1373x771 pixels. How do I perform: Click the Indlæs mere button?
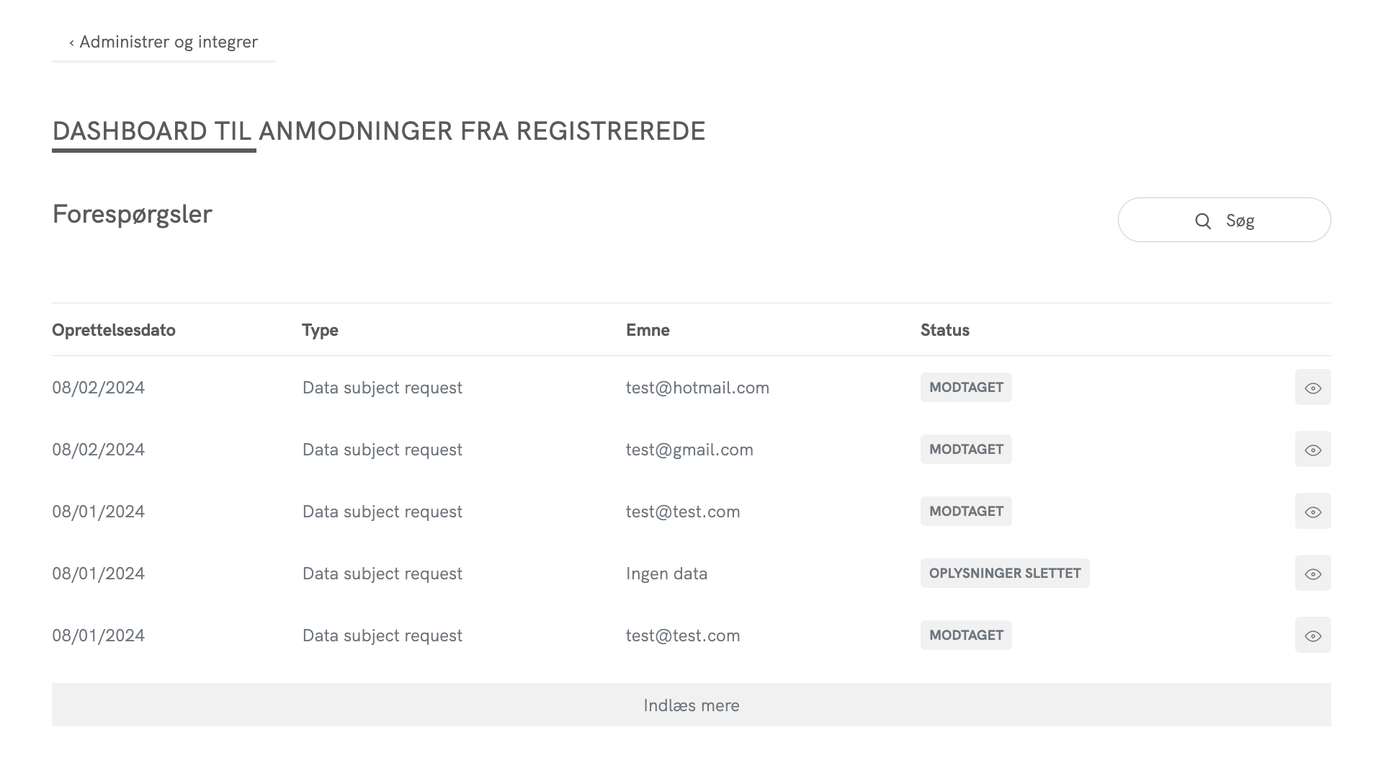tap(691, 705)
